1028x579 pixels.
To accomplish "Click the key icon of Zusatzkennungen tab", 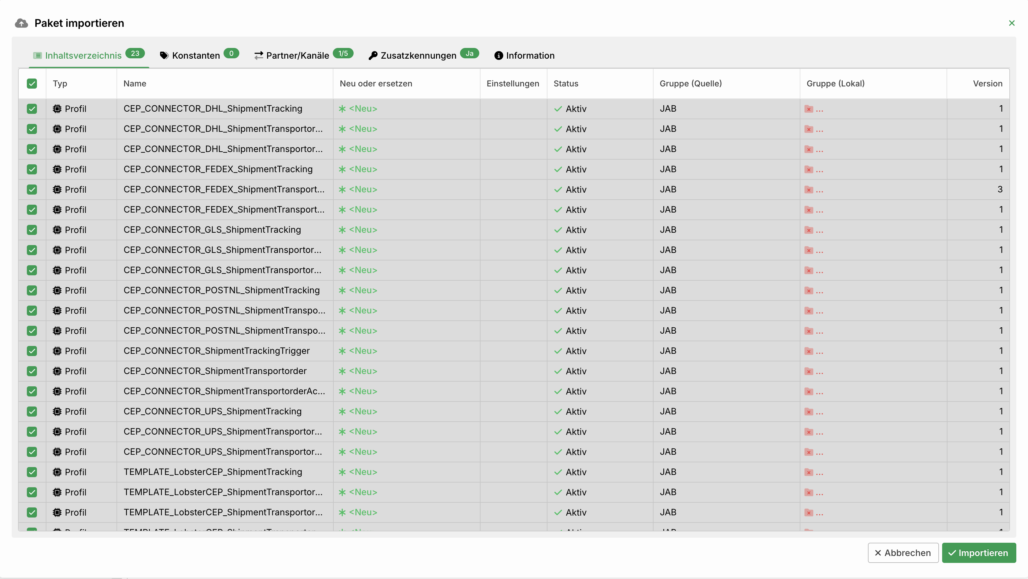I will coord(373,56).
